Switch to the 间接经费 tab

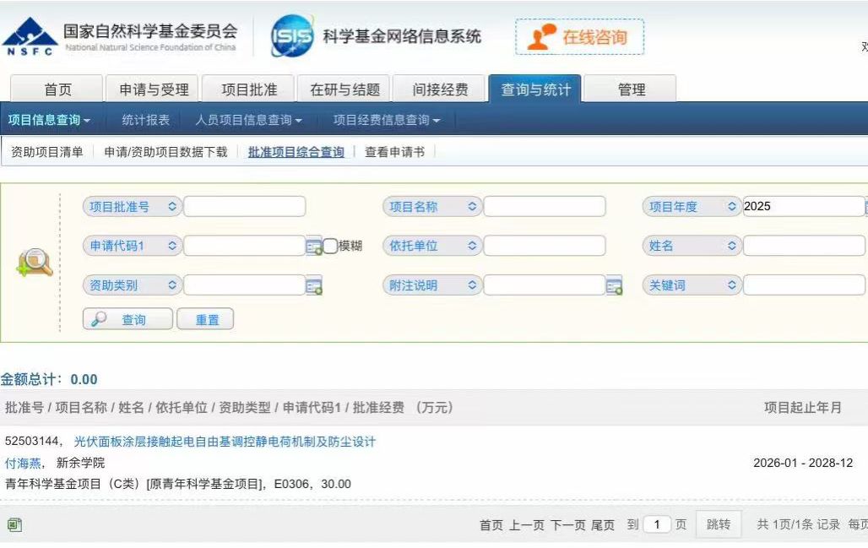coord(440,90)
